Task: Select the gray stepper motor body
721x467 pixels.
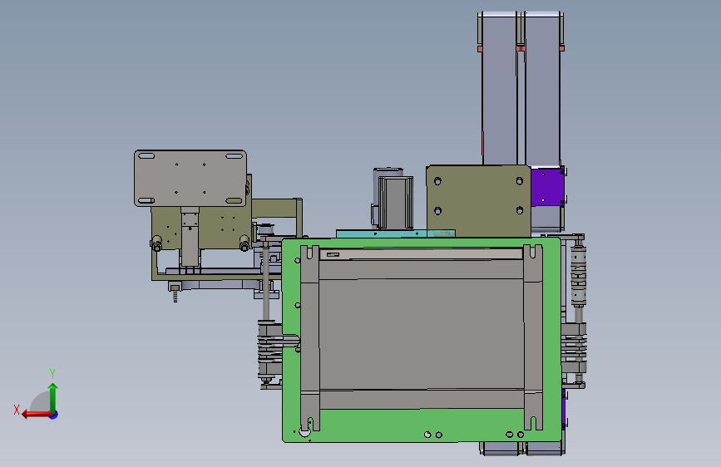Action: pos(395,201)
